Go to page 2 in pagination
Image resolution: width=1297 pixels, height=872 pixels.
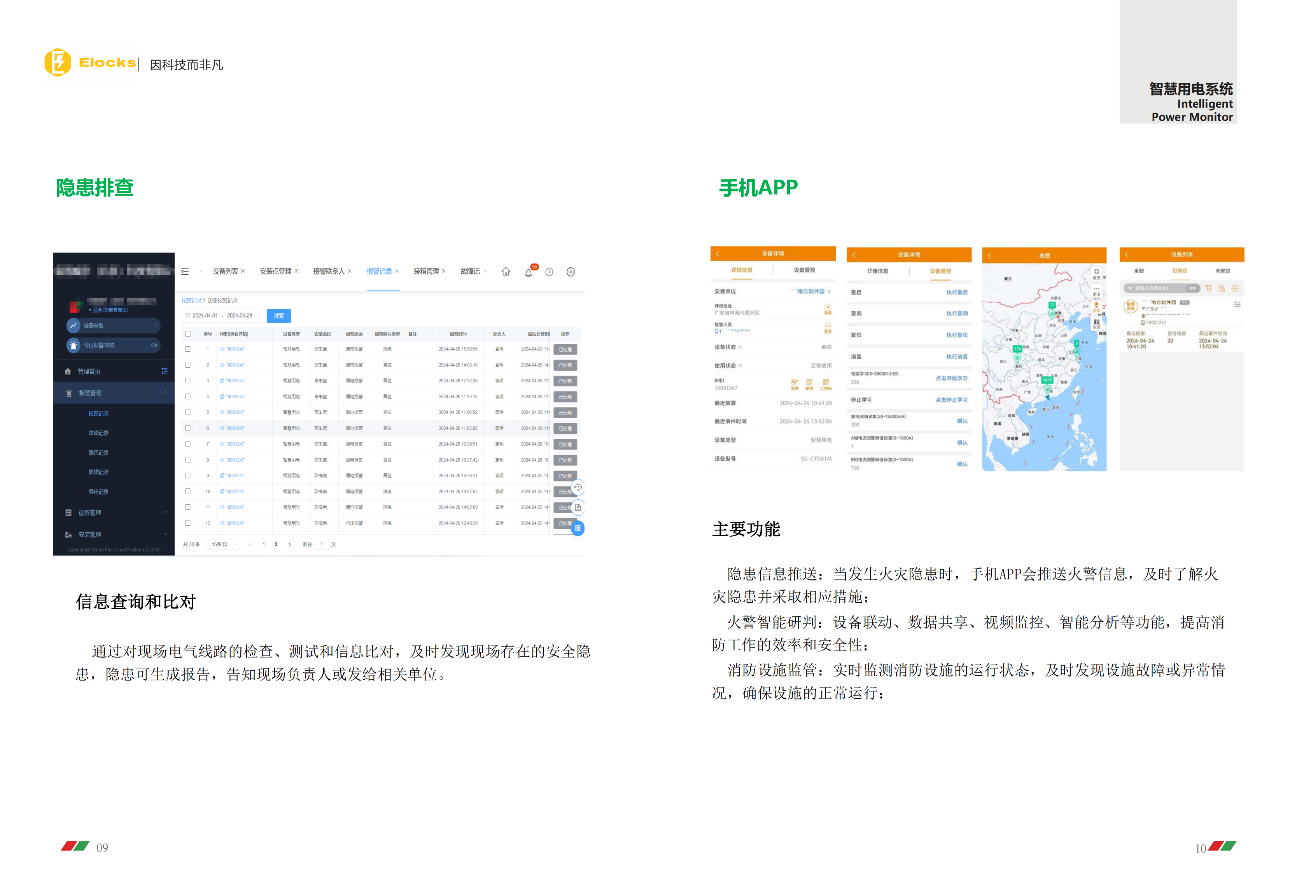point(276,544)
